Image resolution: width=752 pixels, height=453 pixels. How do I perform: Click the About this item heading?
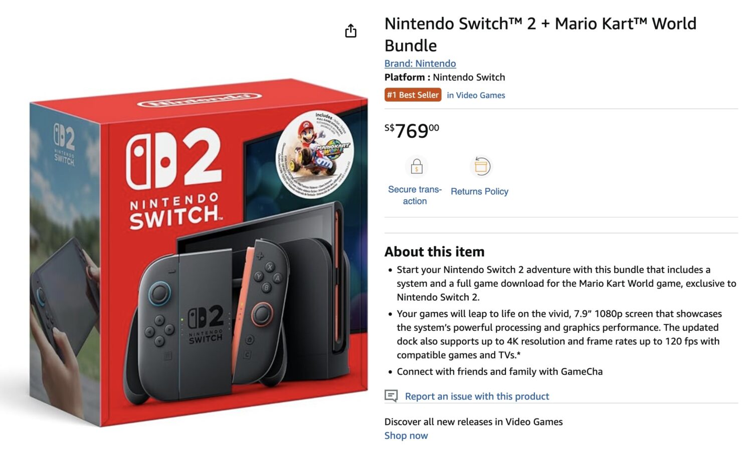coord(434,252)
